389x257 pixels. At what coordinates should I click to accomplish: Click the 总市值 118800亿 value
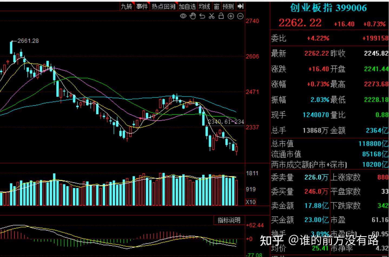tap(374, 143)
